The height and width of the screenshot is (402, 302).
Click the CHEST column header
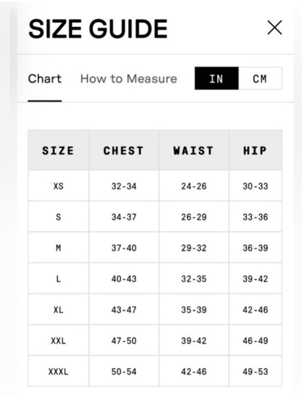point(124,150)
